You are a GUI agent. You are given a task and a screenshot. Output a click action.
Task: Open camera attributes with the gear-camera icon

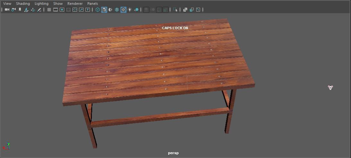14,10
